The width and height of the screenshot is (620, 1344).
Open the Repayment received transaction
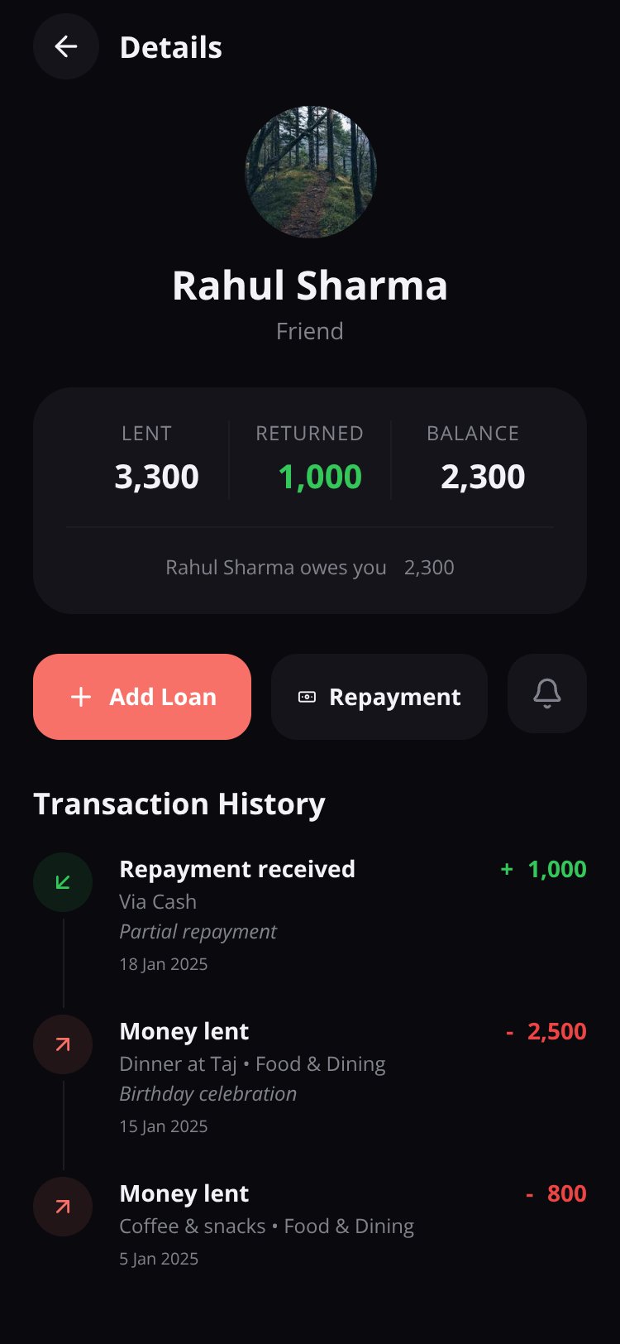point(310,915)
